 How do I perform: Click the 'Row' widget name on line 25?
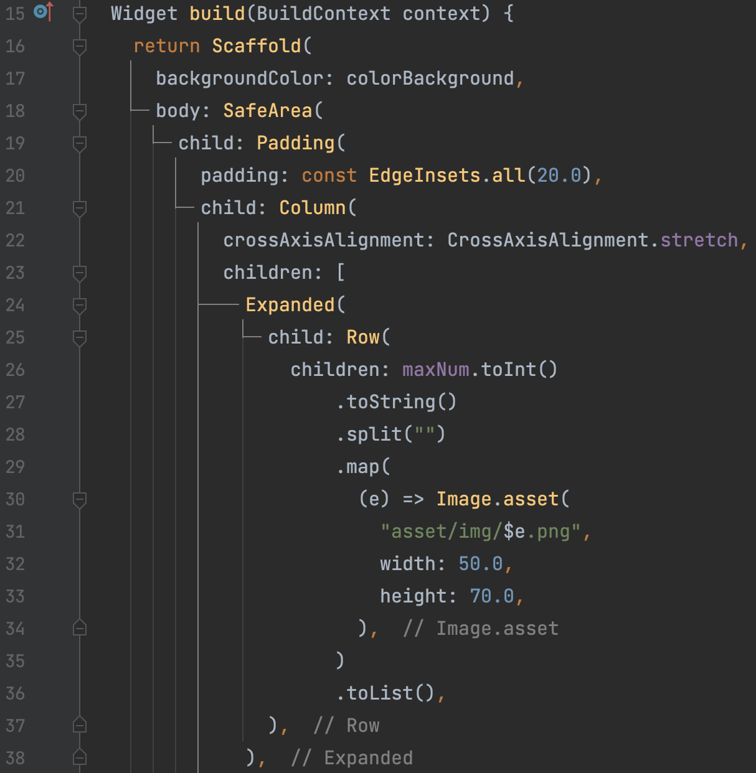(363, 337)
